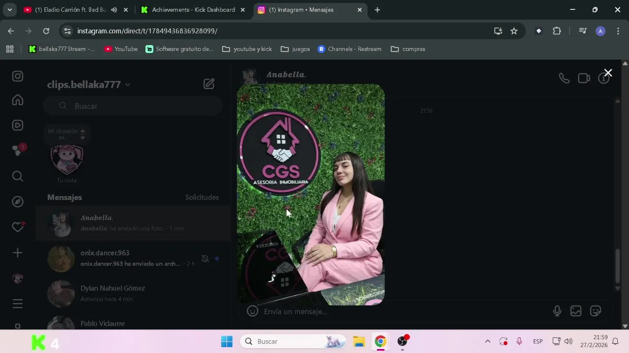
Task: Close the Instagram Mensajes tab
Action: pos(360,10)
